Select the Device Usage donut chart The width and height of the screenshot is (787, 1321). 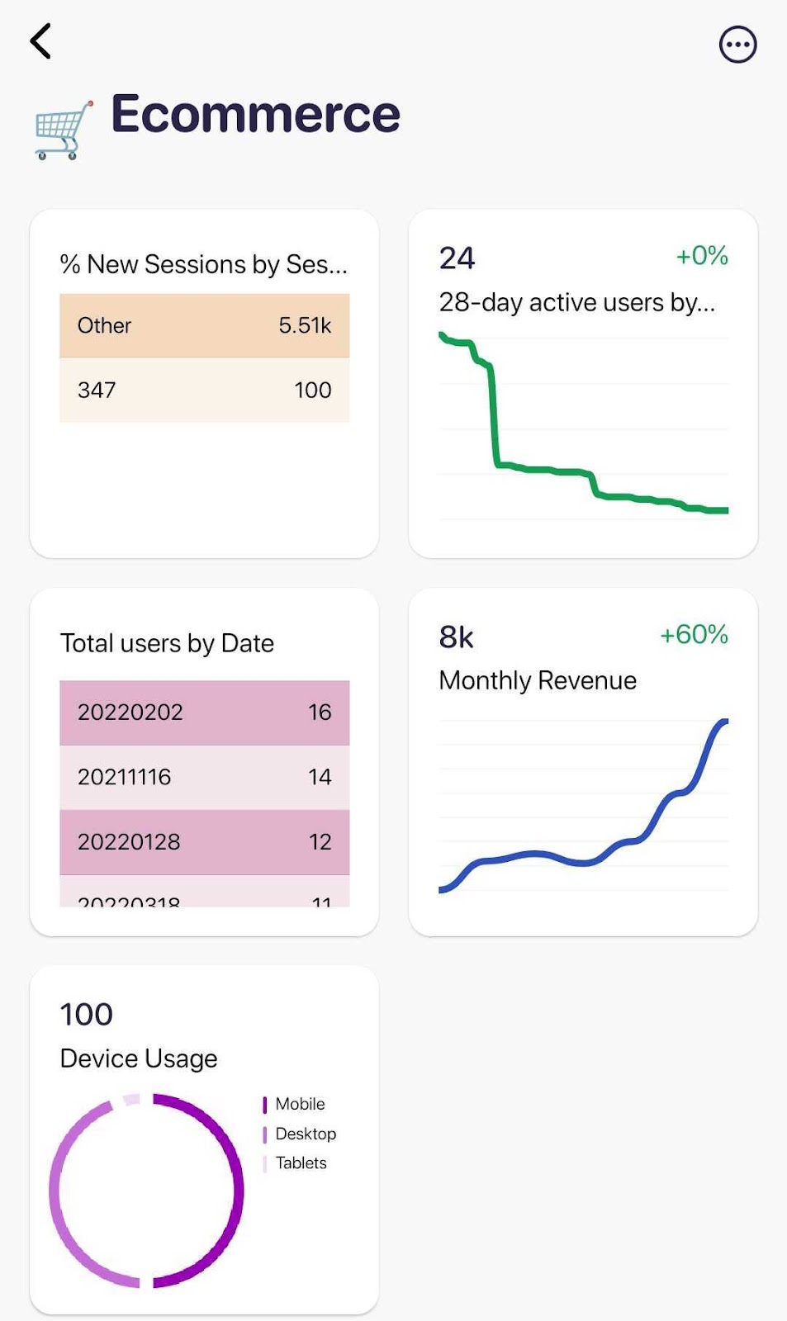click(x=147, y=1187)
